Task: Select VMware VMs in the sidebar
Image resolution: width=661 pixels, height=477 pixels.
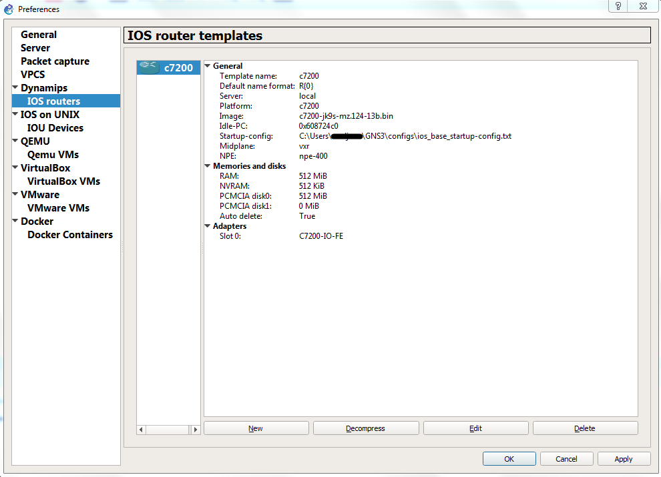Action: pos(59,207)
